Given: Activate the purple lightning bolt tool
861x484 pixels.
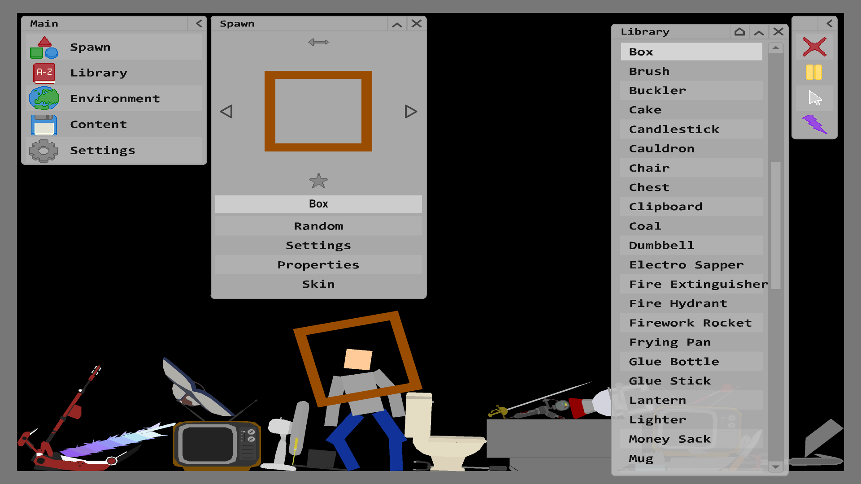Looking at the screenshot, I should click(x=814, y=124).
